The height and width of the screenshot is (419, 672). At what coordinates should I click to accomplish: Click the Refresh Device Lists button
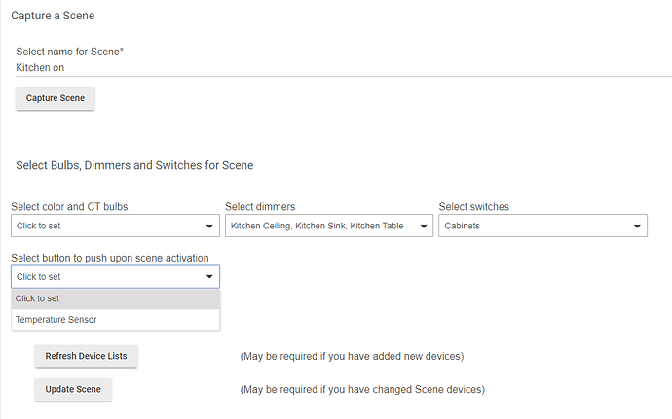(86, 356)
